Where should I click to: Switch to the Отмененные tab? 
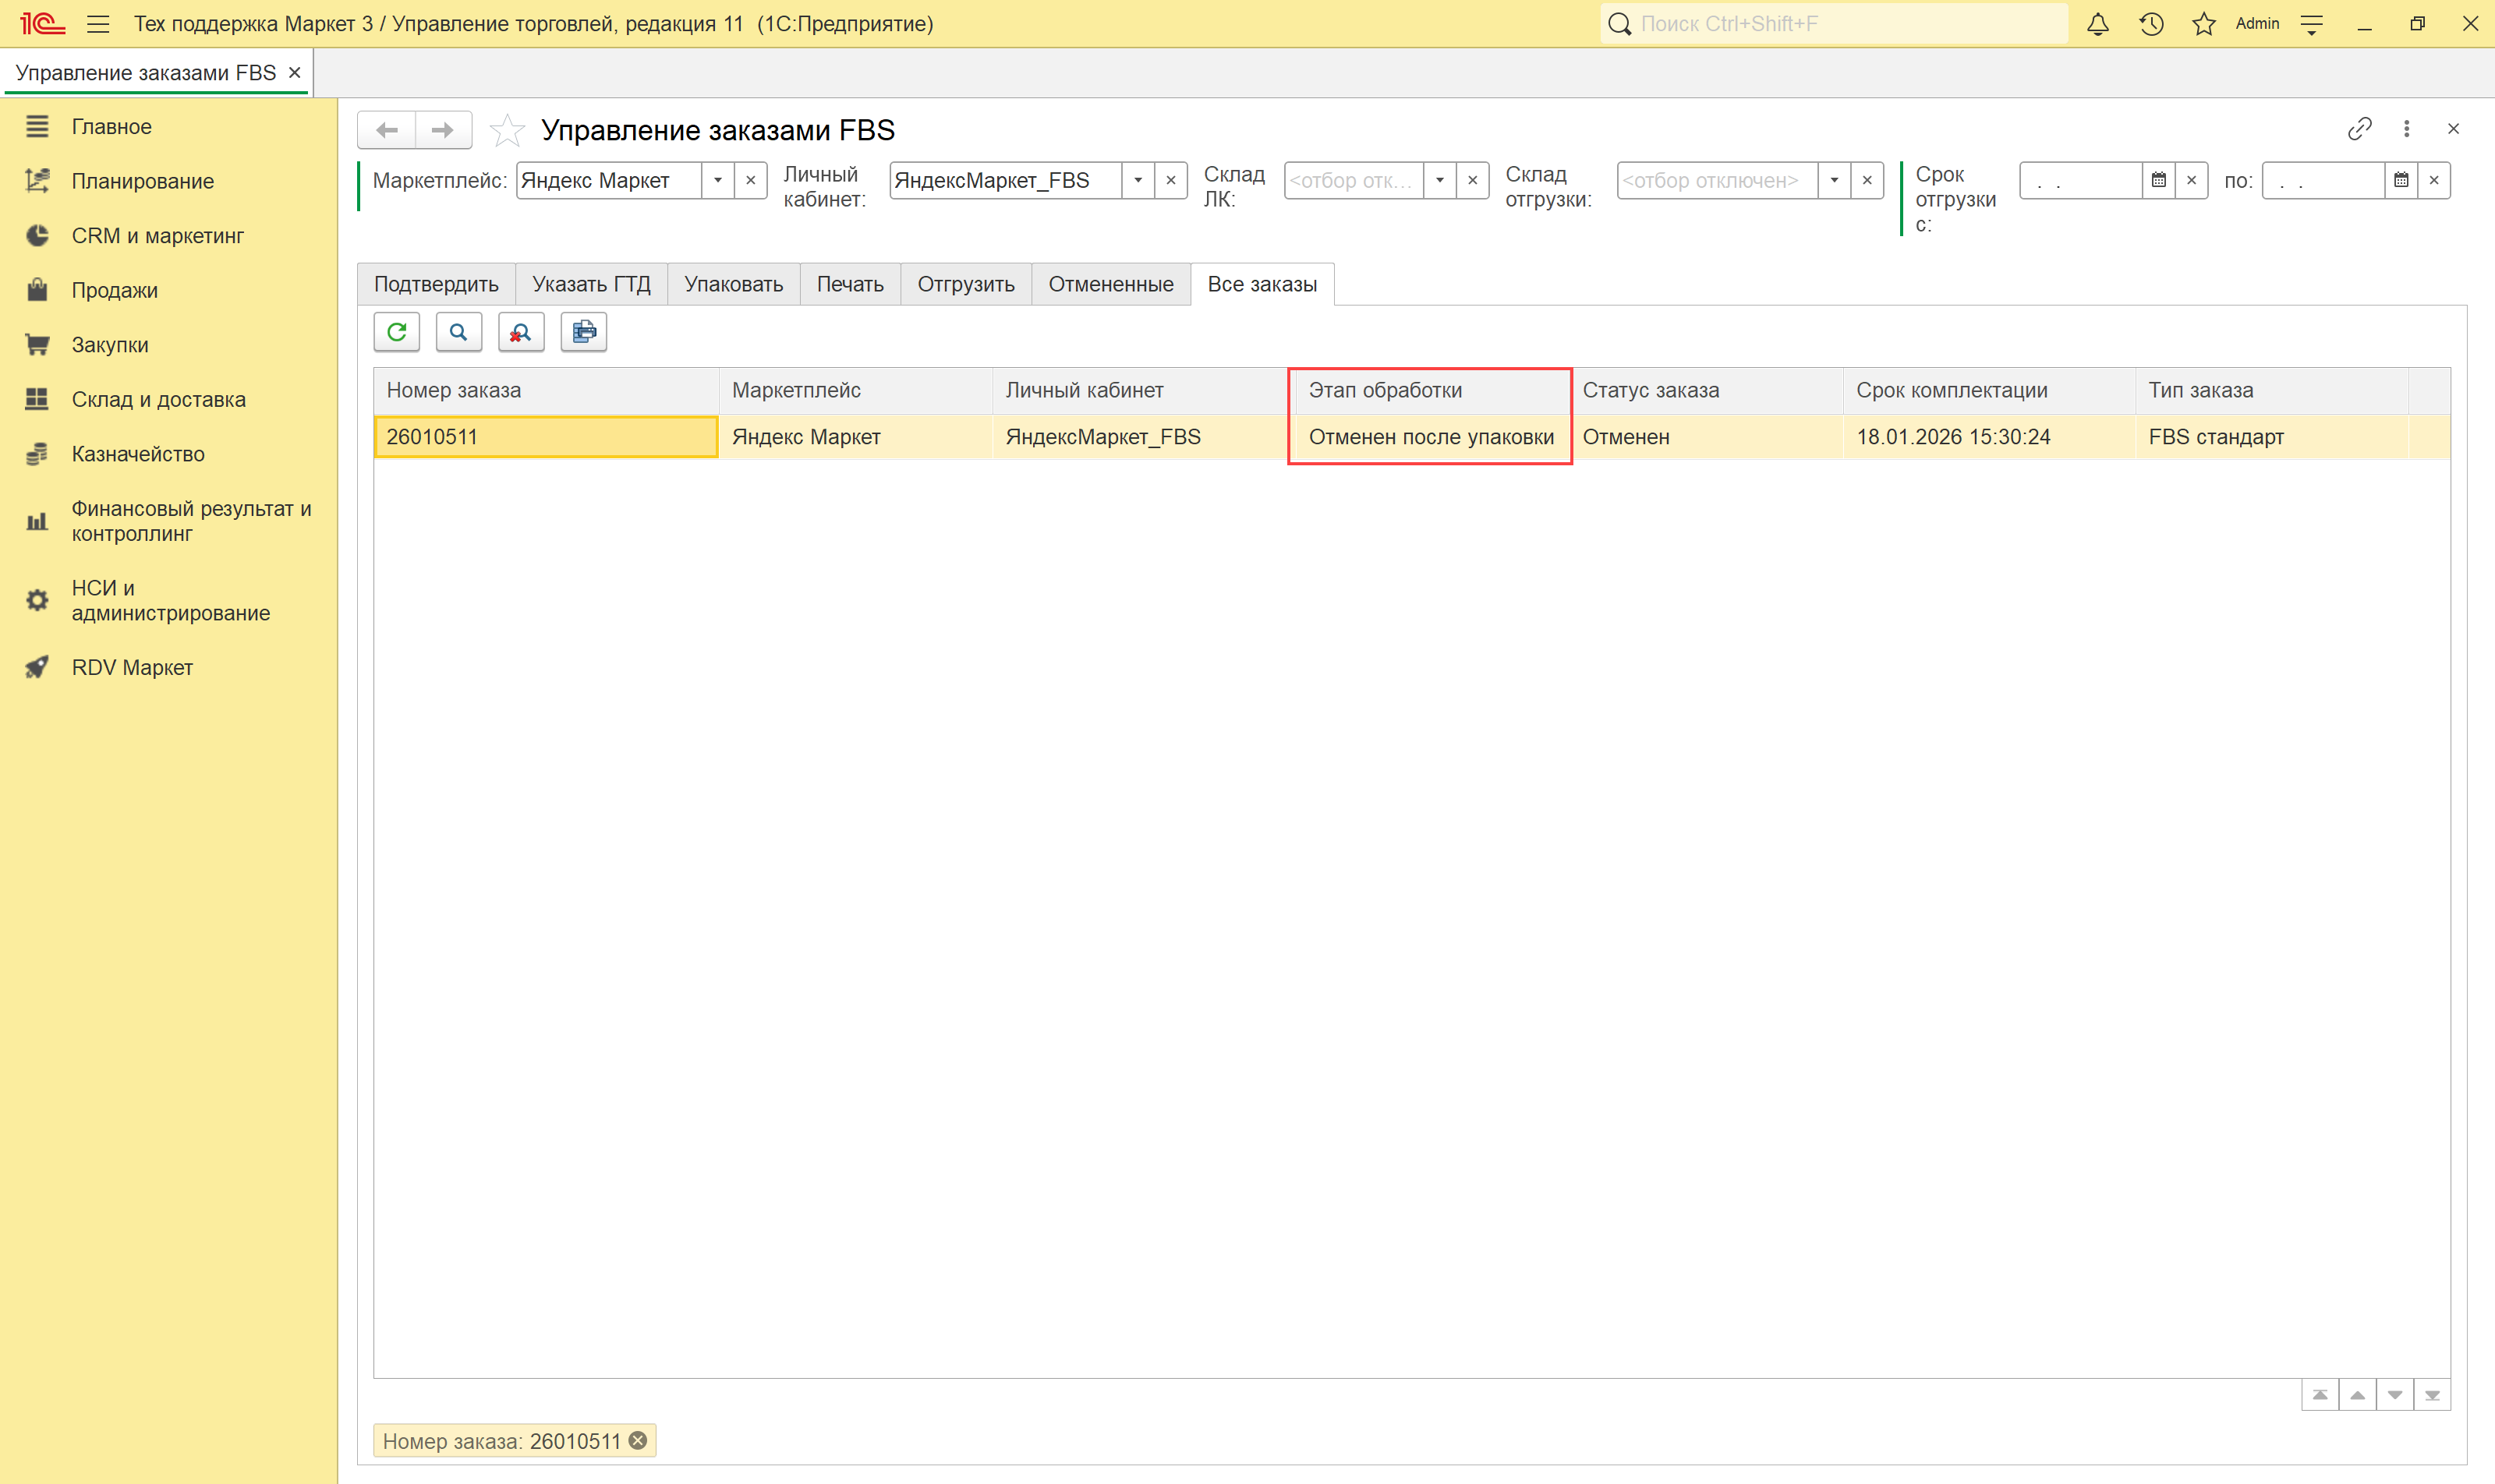(1110, 284)
